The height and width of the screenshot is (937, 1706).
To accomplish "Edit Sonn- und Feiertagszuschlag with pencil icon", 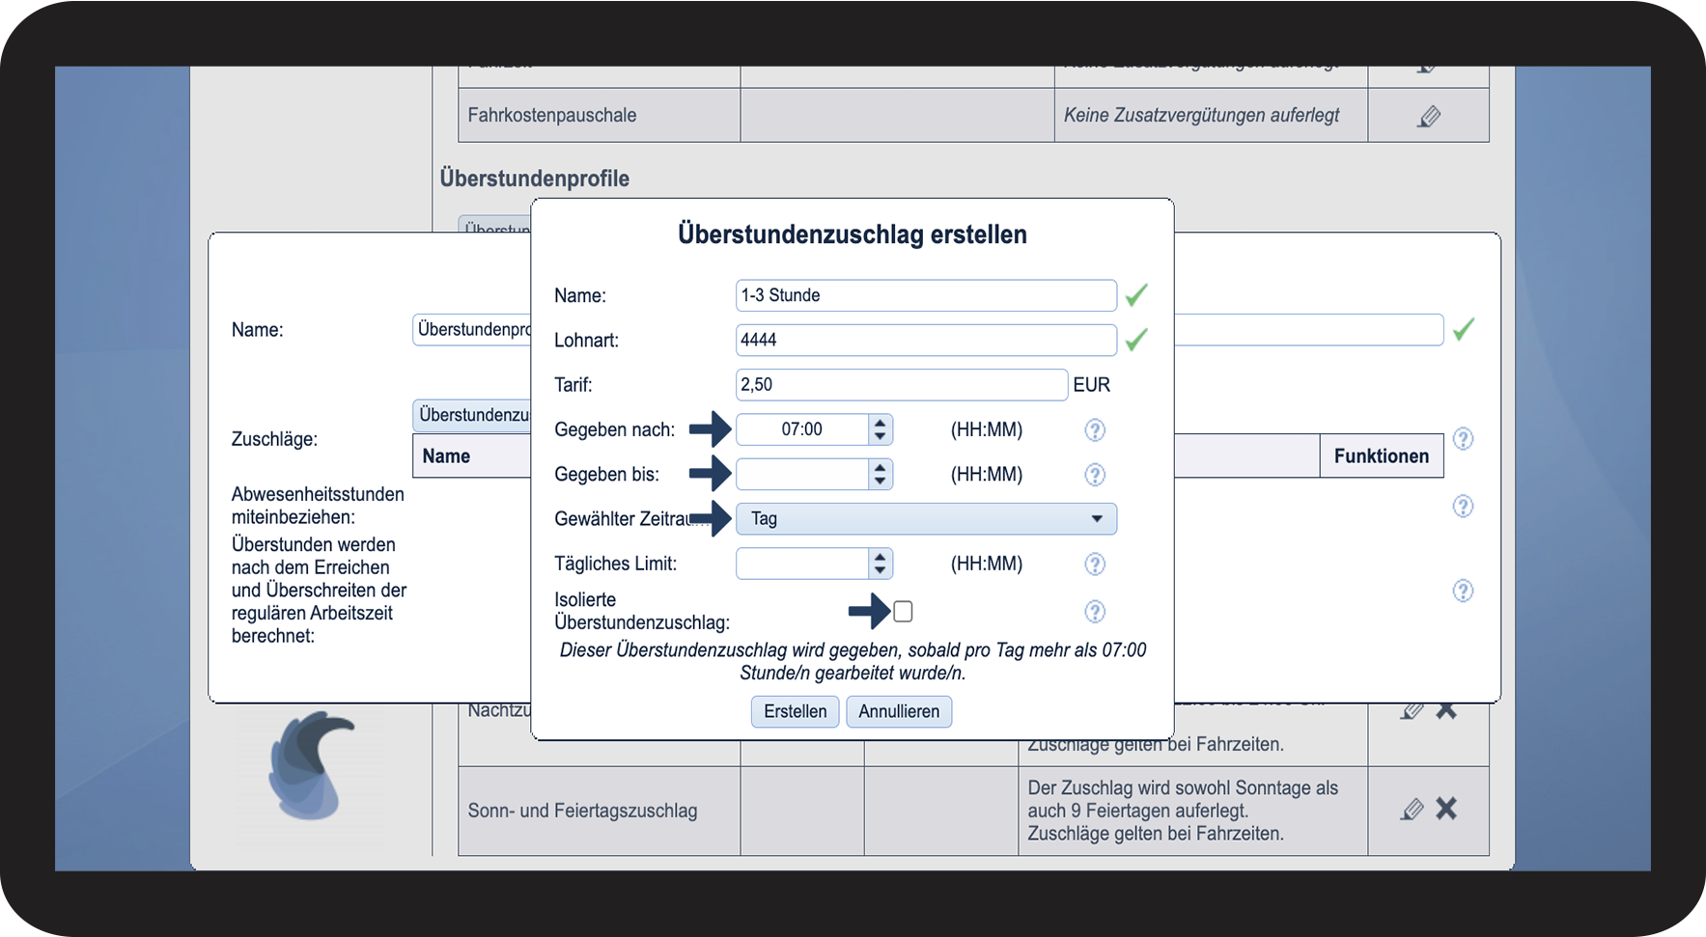I will (1412, 810).
